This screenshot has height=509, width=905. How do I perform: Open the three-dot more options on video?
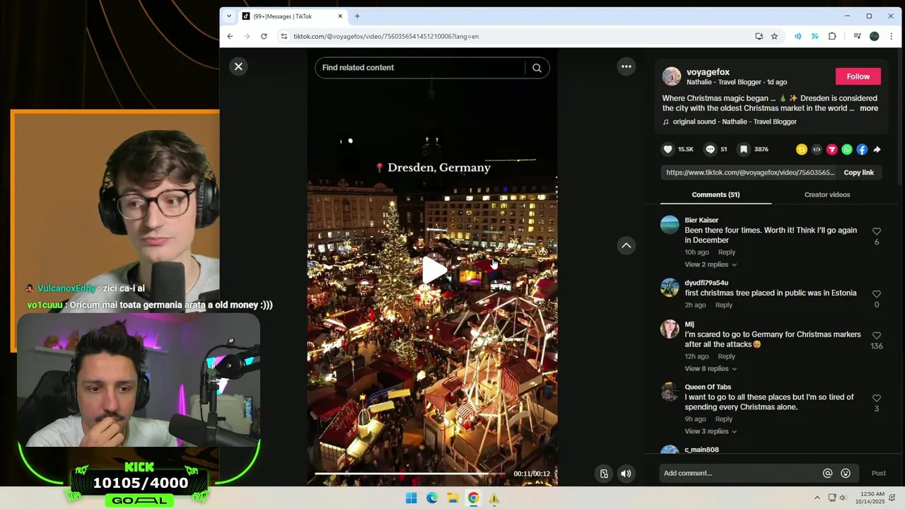coord(626,66)
